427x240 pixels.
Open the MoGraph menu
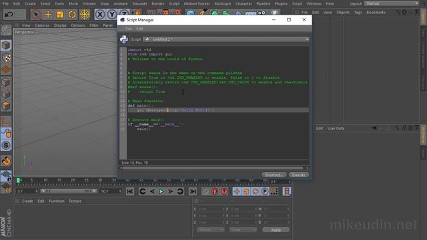coord(222,4)
